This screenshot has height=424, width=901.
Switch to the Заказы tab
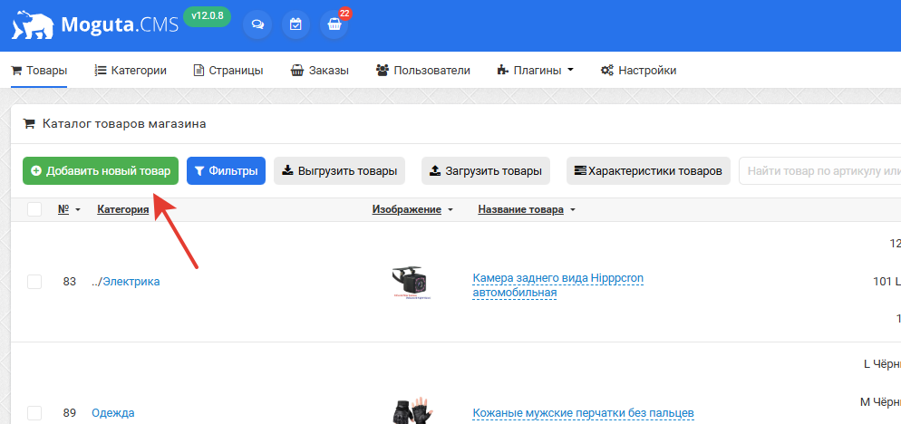point(319,71)
